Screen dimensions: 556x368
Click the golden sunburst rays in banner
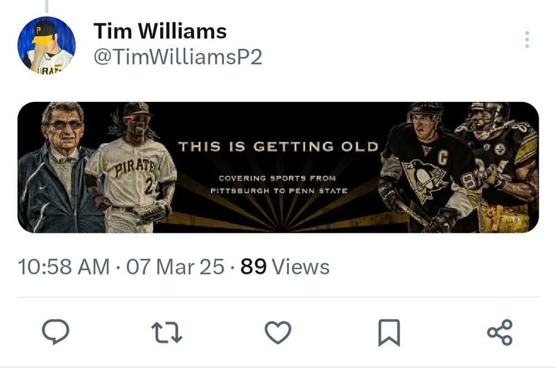point(278,217)
